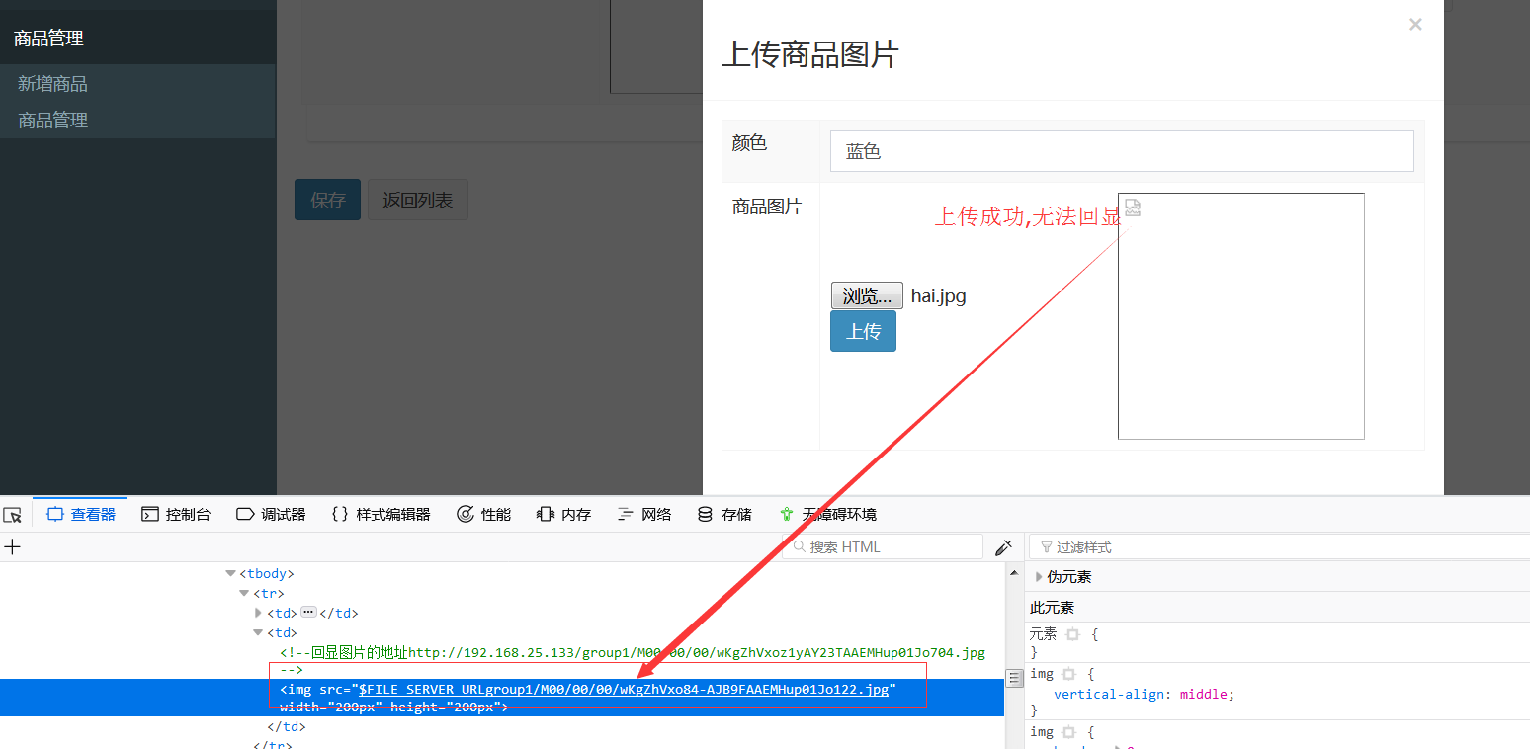The height and width of the screenshot is (749, 1530).
Task: Click the vertical-align: middle rule value
Action: (1205, 694)
